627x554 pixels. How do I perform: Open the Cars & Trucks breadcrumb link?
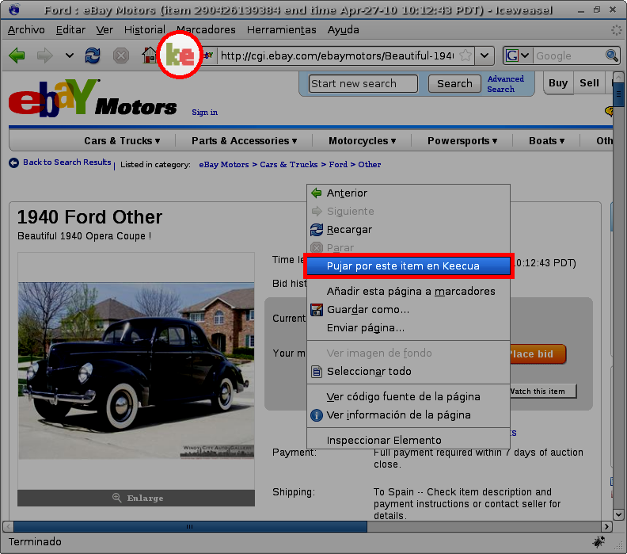click(x=288, y=164)
